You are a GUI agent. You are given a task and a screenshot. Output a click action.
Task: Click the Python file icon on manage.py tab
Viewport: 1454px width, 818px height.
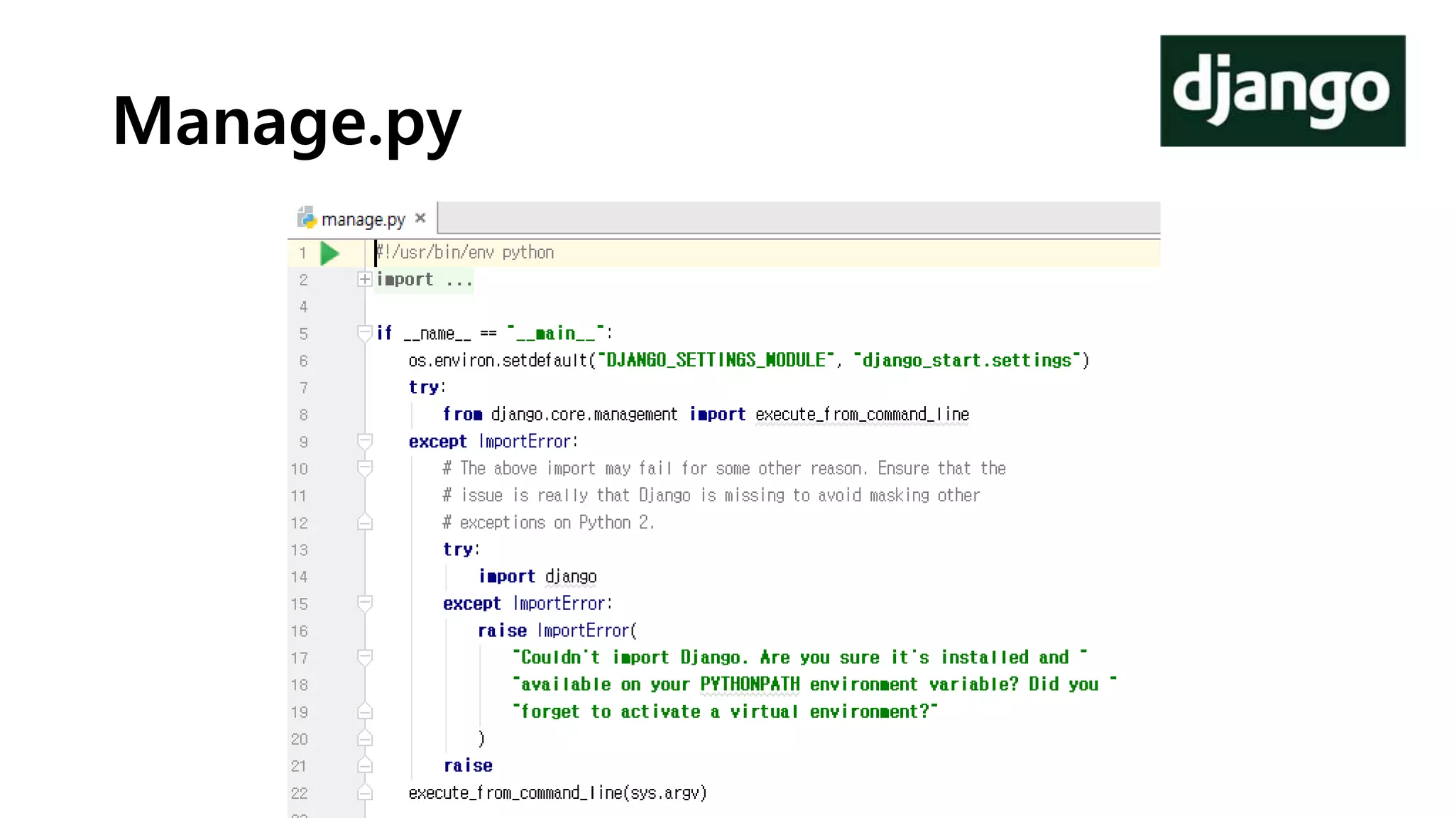(x=307, y=218)
